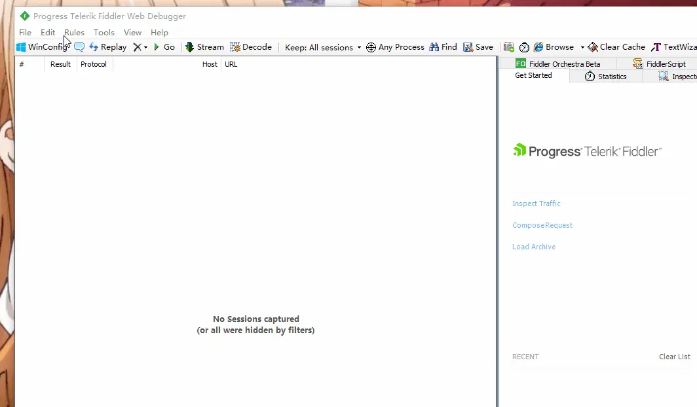Click the Progress Telerik Fiddler logo
This screenshot has width=697, height=407.
point(587,151)
